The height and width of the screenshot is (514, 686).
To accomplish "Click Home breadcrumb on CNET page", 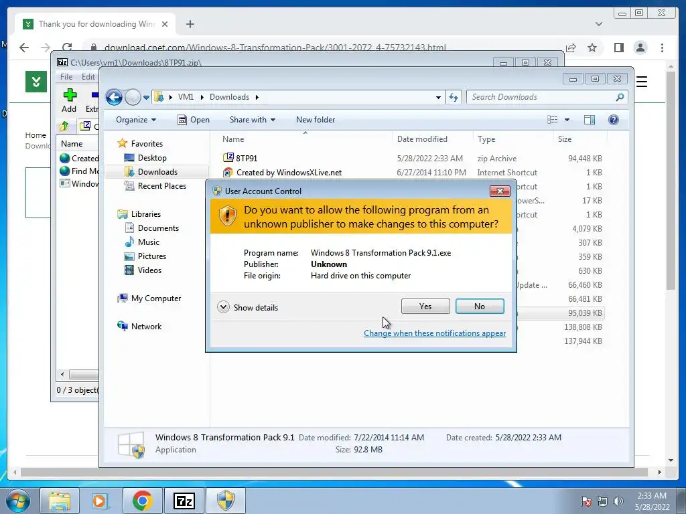I will [36, 135].
